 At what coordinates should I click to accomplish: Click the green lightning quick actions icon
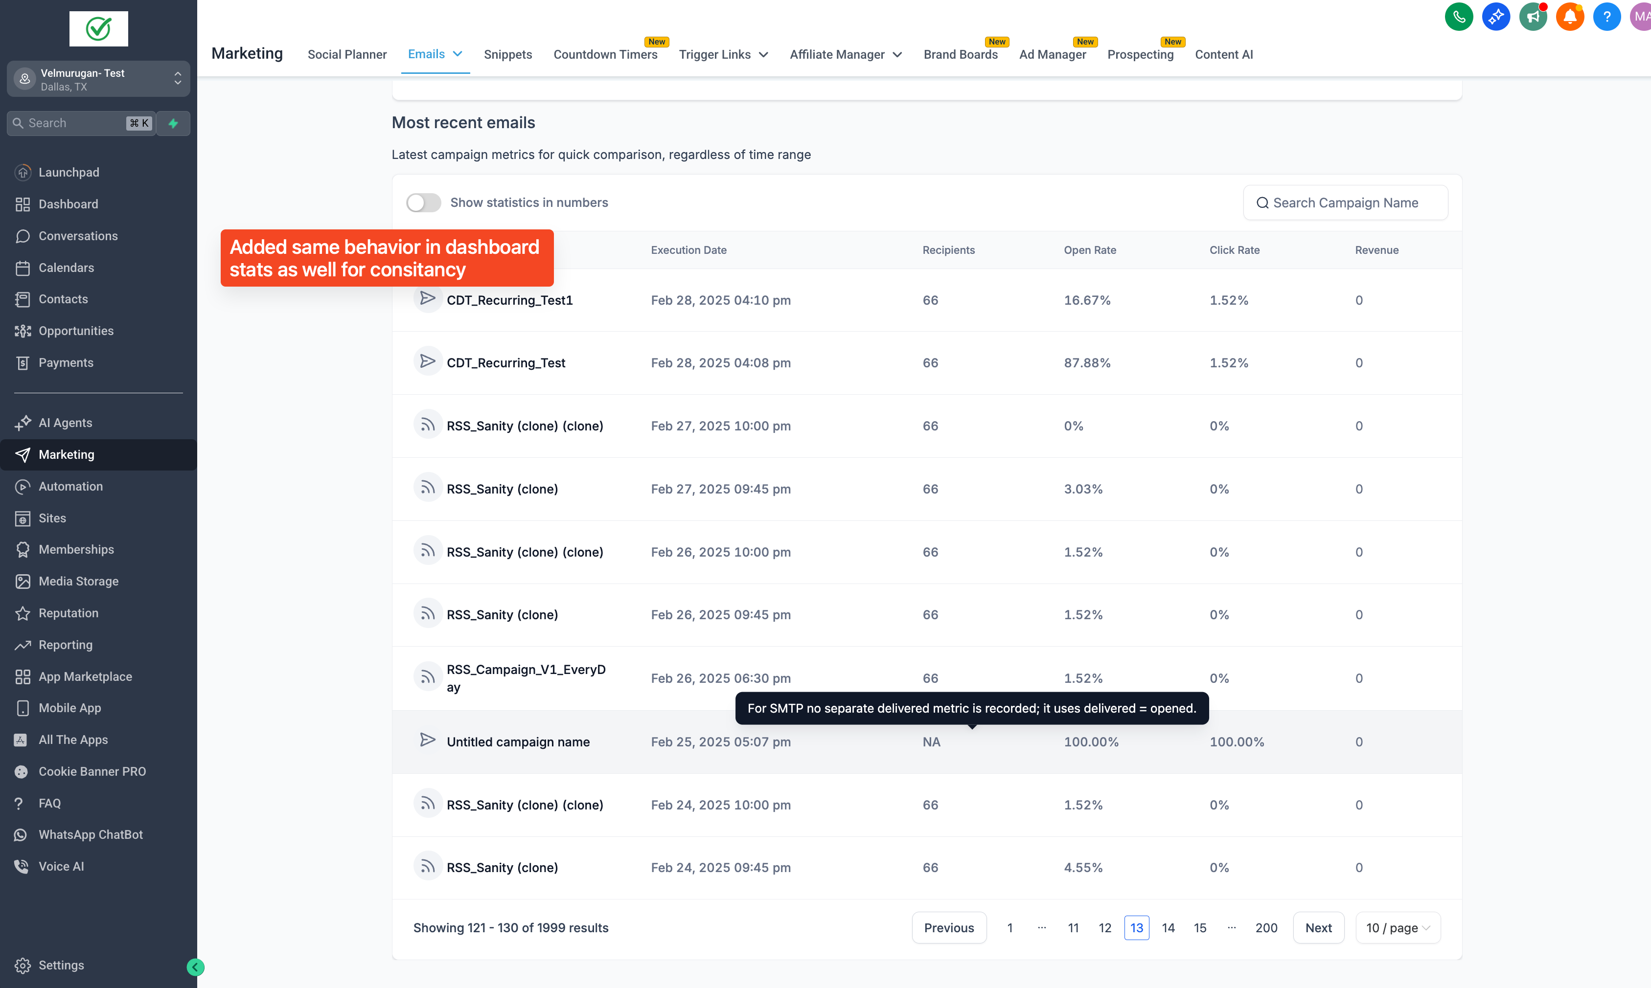tap(173, 123)
